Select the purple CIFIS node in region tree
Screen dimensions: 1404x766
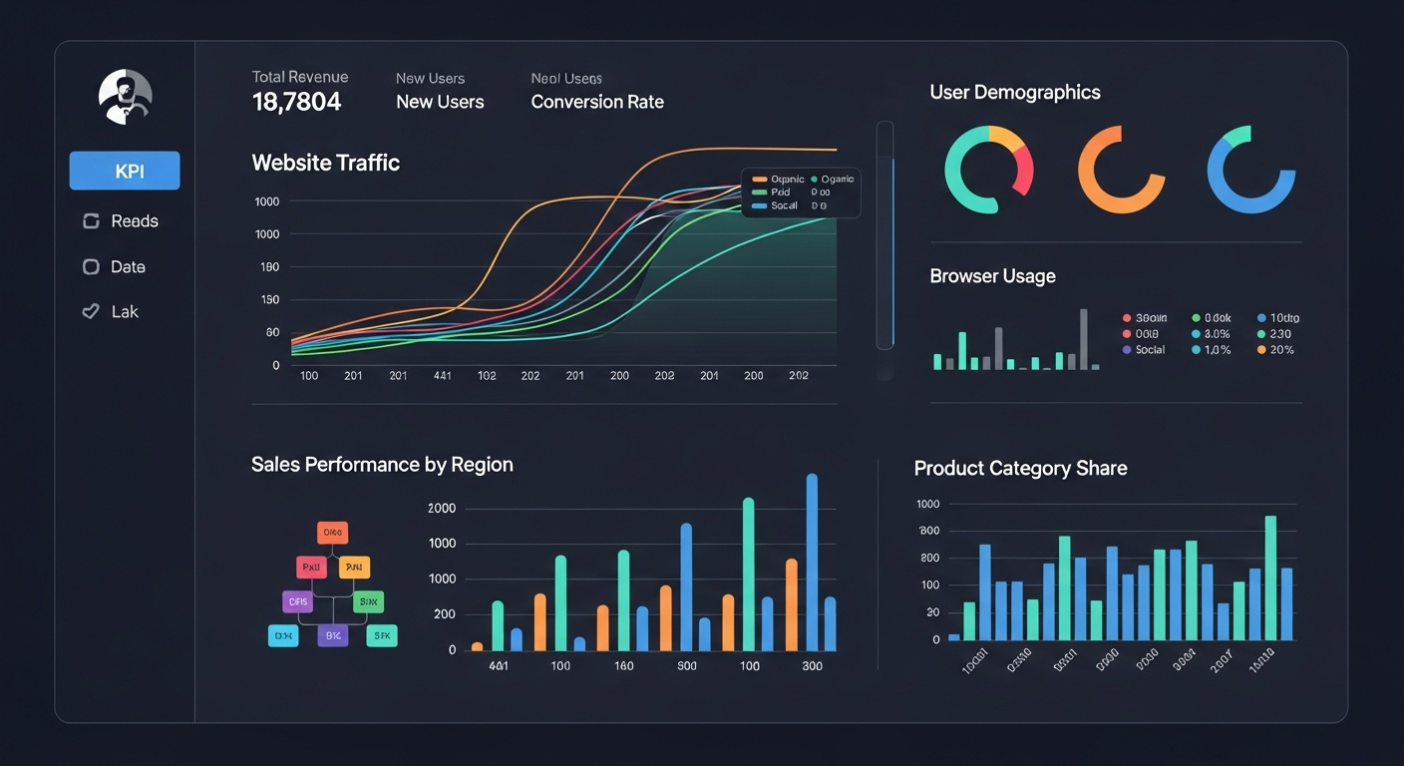click(x=298, y=601)
